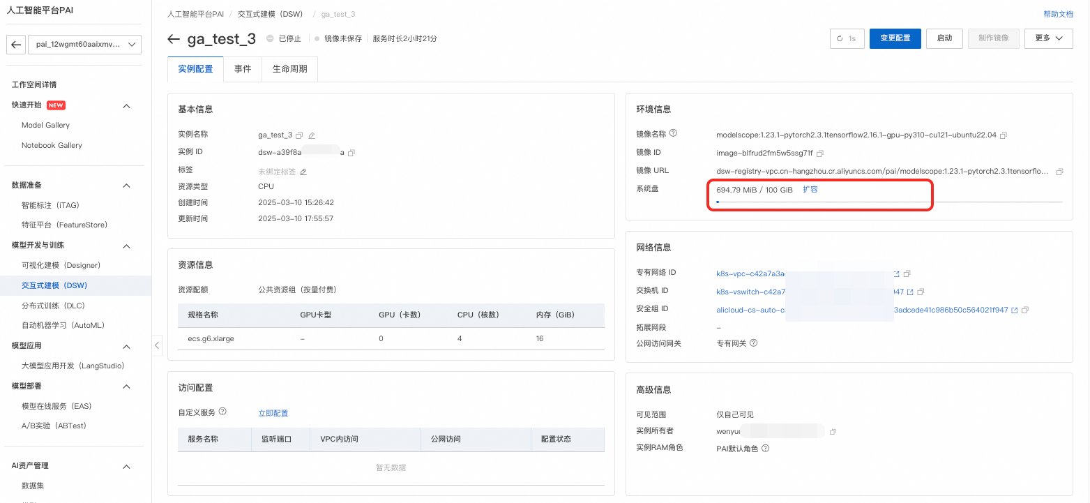
Task: Open Model Gallery in sidebar
Action: (45, 125)
